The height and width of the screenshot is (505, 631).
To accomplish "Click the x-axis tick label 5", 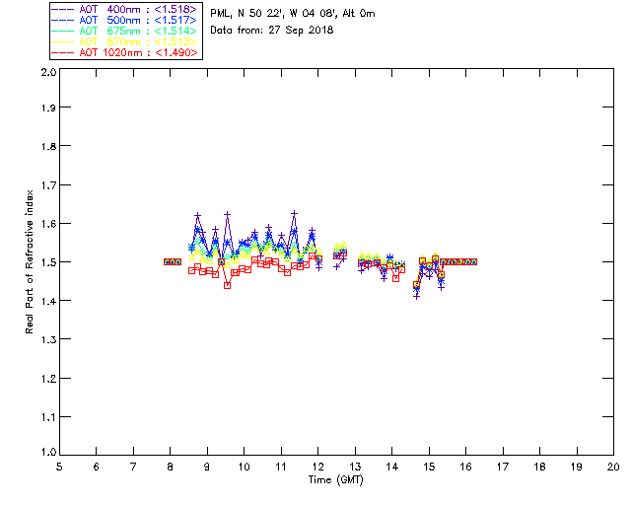I will click(59, 467).
